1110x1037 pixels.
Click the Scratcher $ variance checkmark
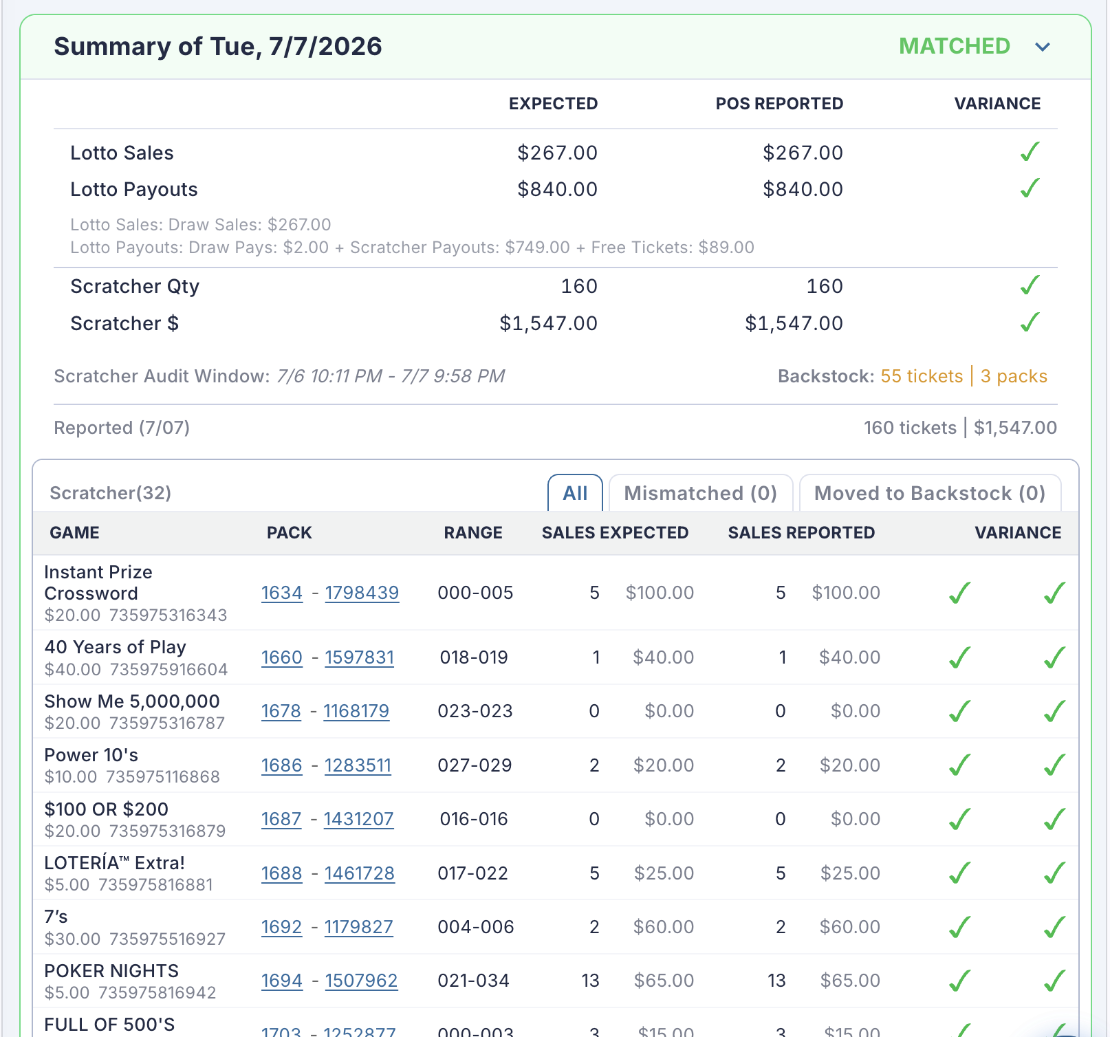(1030, 322)
